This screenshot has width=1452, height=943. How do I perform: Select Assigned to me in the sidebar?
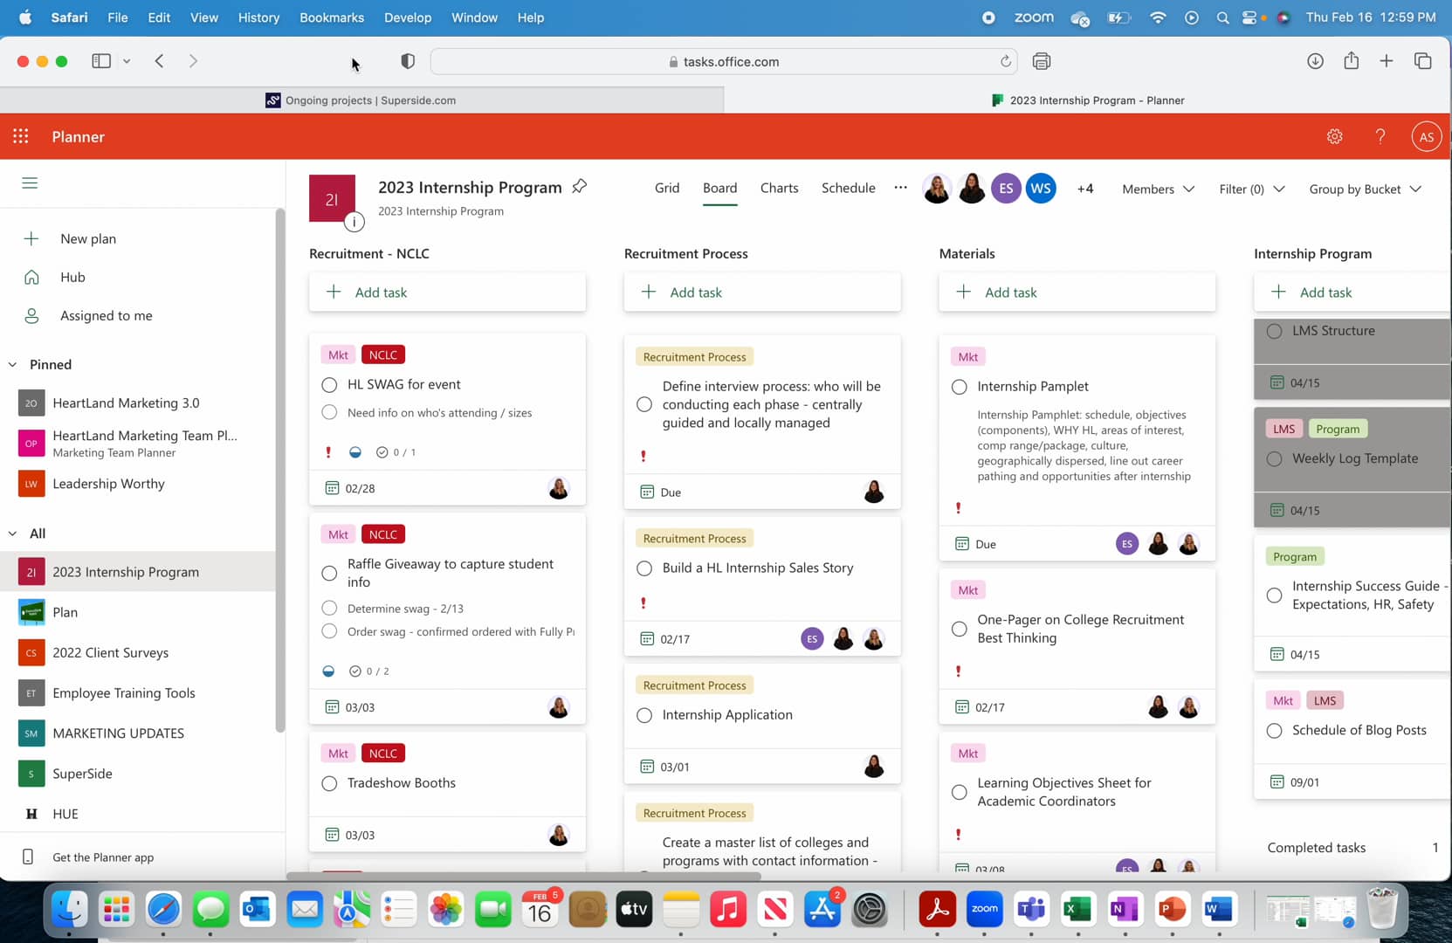click(x=106, y=315)
